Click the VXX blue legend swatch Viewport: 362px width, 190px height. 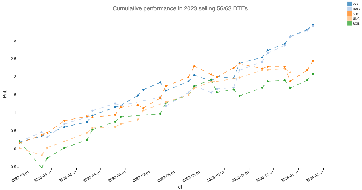click(349, 4)
